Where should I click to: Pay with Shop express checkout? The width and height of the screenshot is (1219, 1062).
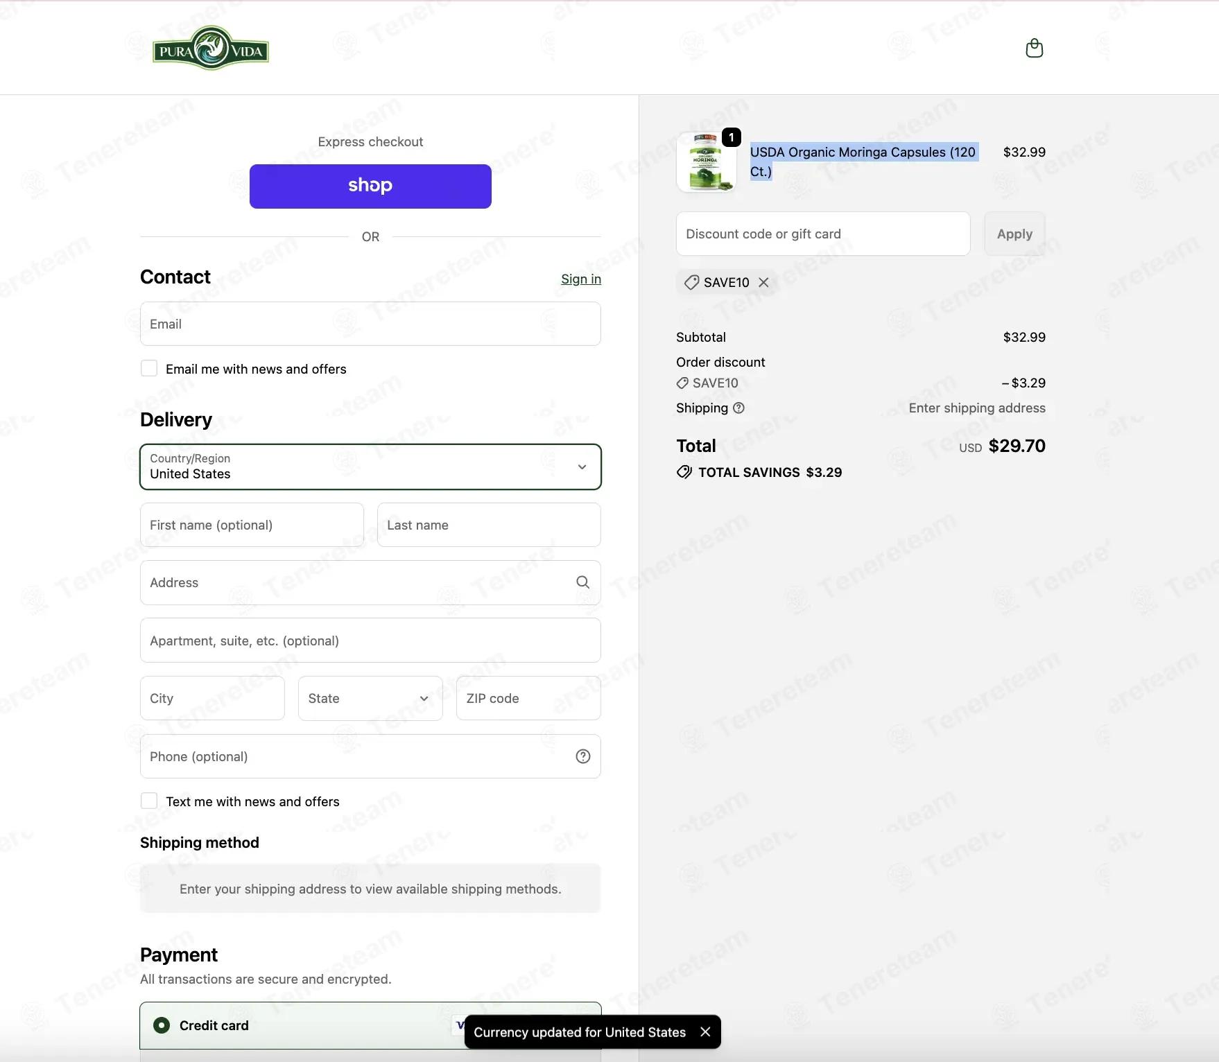coord(370,186)
